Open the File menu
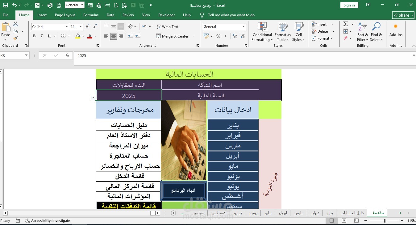Viewport: 416px width, 225px height. (x=6, y=15)
